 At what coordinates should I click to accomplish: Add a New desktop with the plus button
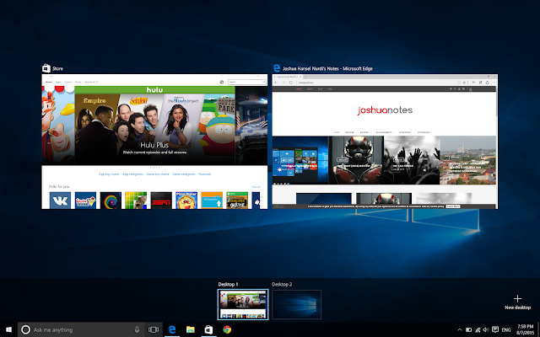(x=517, y=302)
